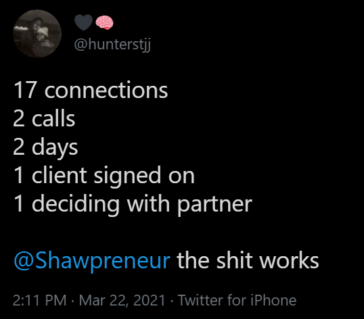364x319 pixels.
Task: Click the 2:11 PM timestamp
Action: click(x=40, y=300)
